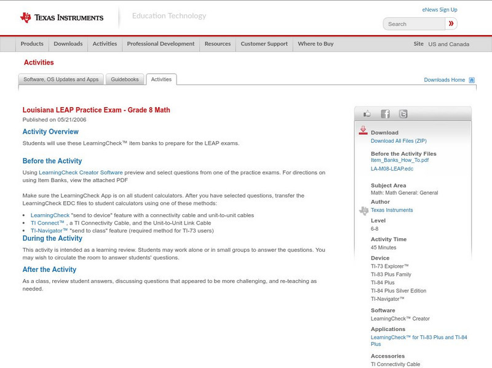Click the Facebook share icon
Image resolution: width=492 pixels, height=368 pixels.
(385, 113)
